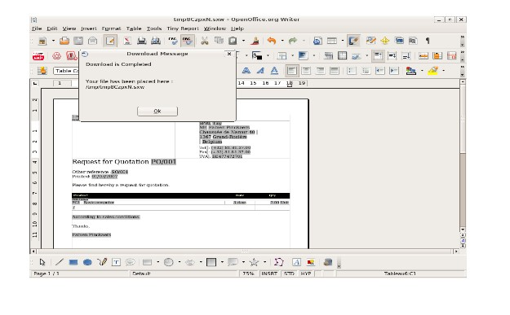510x315 pixels.
Task: Click the Undo arrow
Action: coord(272,41)
